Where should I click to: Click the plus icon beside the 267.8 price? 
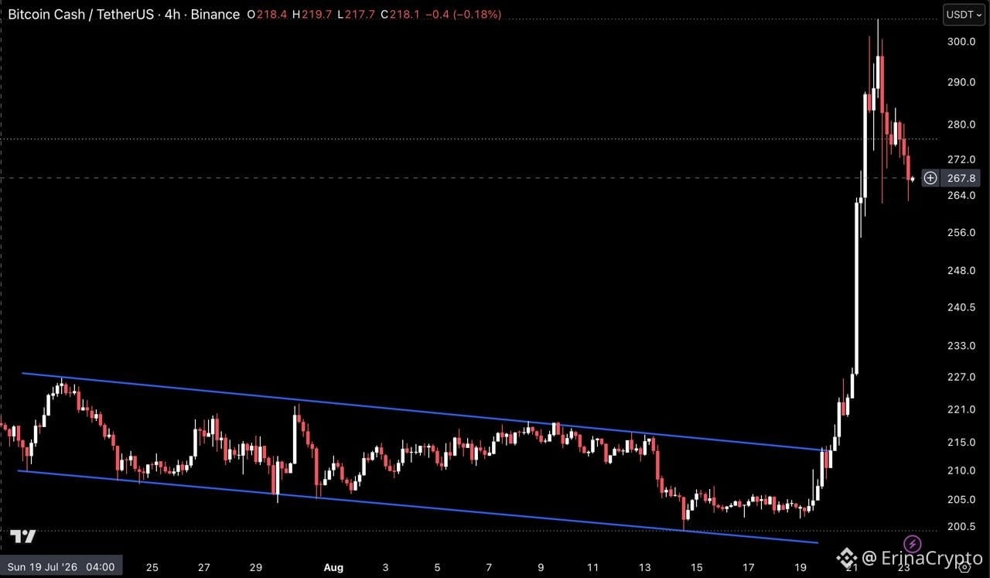tap(930, 178)
